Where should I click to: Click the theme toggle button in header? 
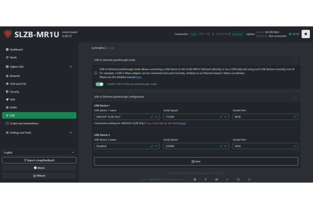[305, 34]
